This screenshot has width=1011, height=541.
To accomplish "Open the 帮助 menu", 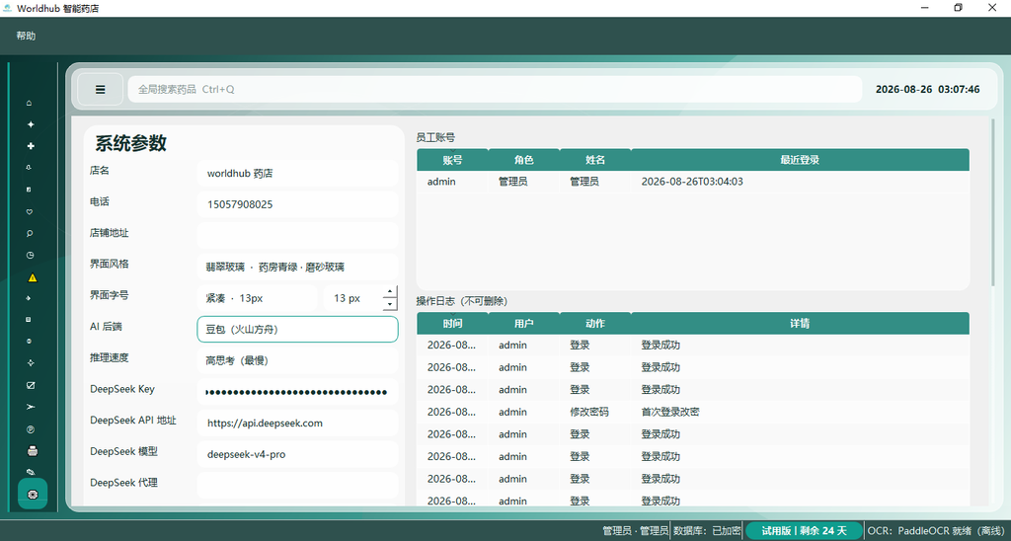I will tap(26, 37).
